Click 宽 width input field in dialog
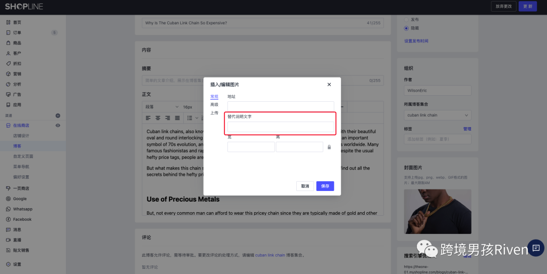The width and height of the screenshot is (547, 274). pyautogui.click(x=251, y=146)
